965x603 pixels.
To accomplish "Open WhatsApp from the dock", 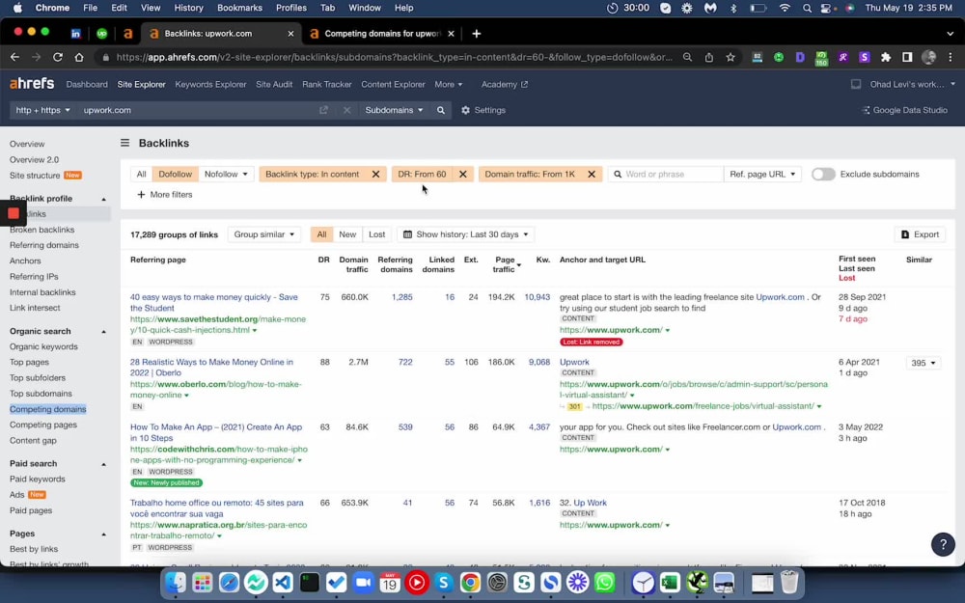I will [x=605, y=582].
